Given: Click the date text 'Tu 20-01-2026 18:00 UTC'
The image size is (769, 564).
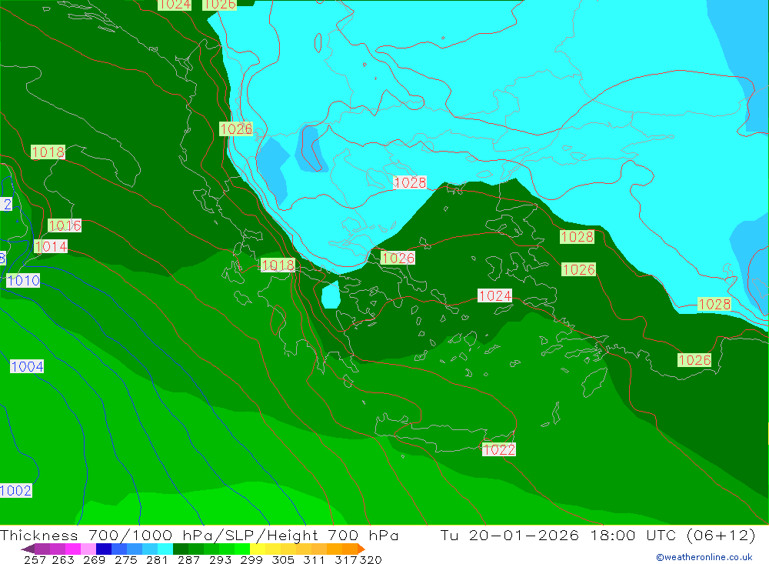Looking at the screenshot, I should coord(558,535).
